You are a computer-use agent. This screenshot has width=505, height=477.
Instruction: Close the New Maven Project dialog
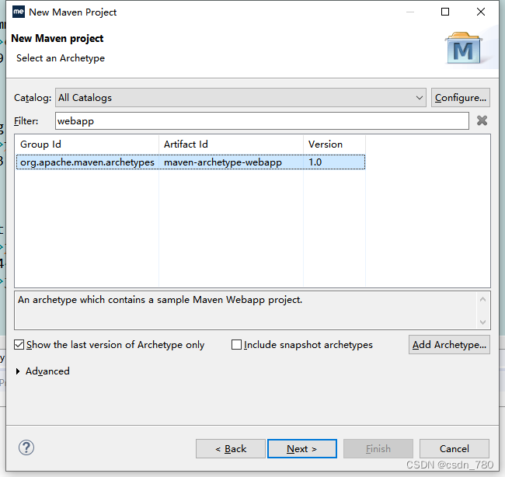[481, 12]
